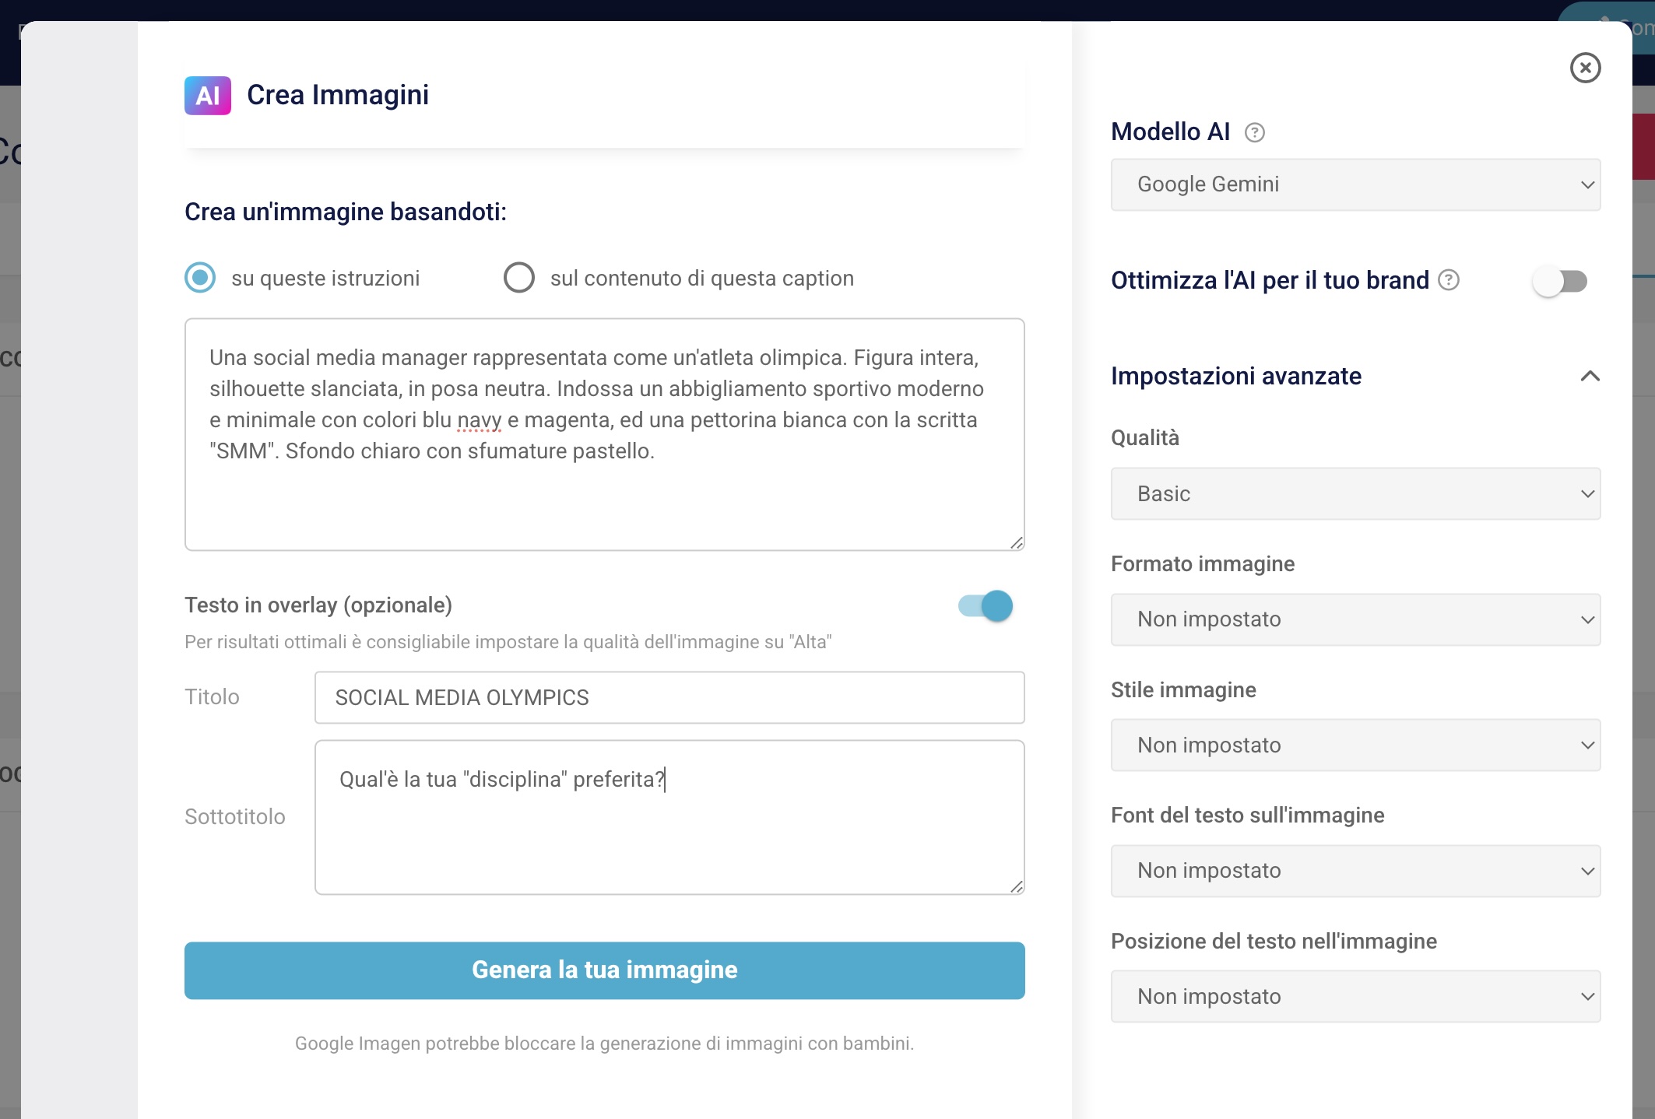1655x1119 pixels.
Task: Open the Stile immagine dropdown
Action: (1355, 745)
